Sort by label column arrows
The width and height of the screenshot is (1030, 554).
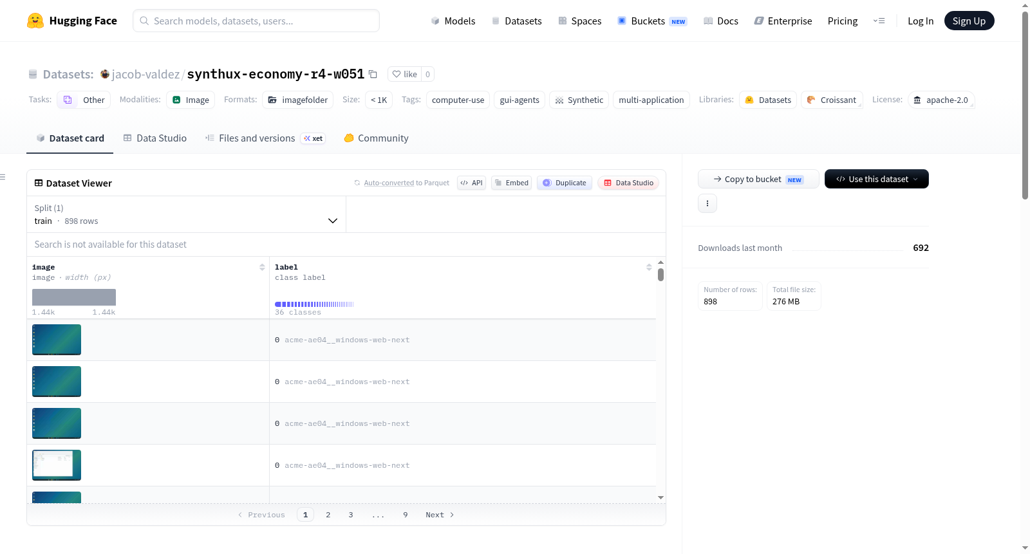click(649, 267)
